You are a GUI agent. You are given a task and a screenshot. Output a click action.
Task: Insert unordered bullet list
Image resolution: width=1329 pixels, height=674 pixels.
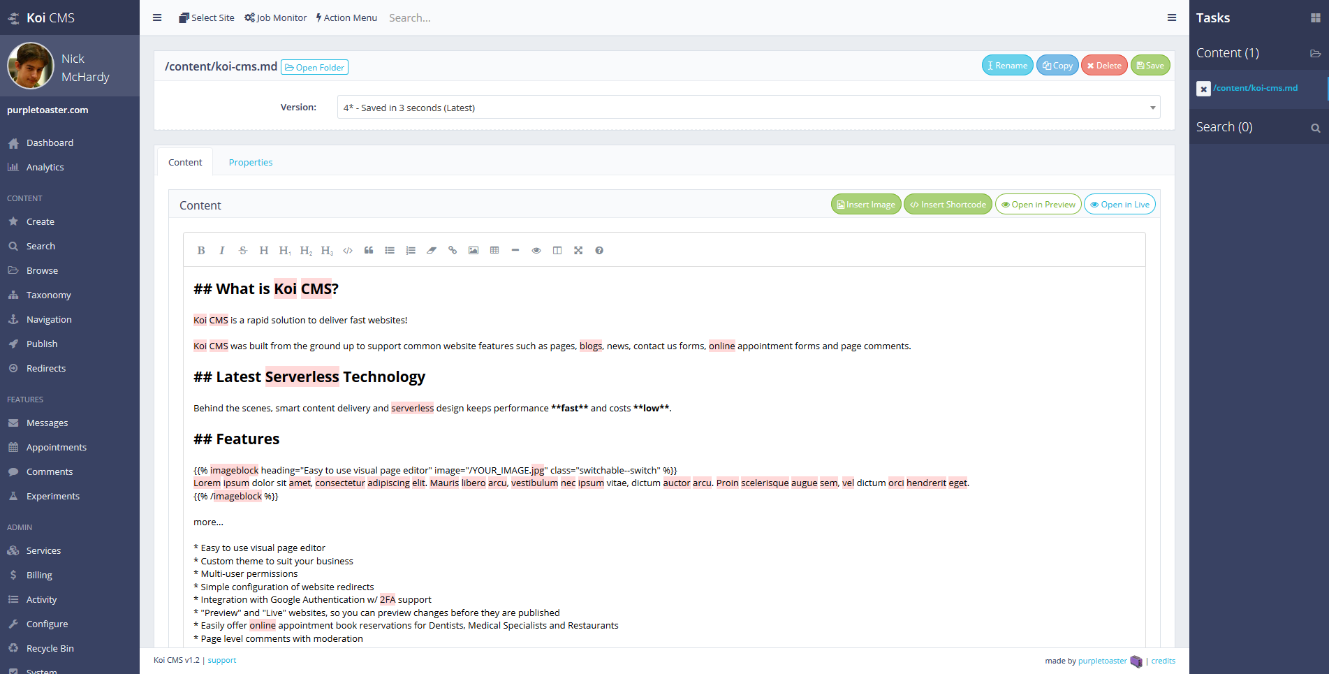pyautogui.click(x=390, y=250)
